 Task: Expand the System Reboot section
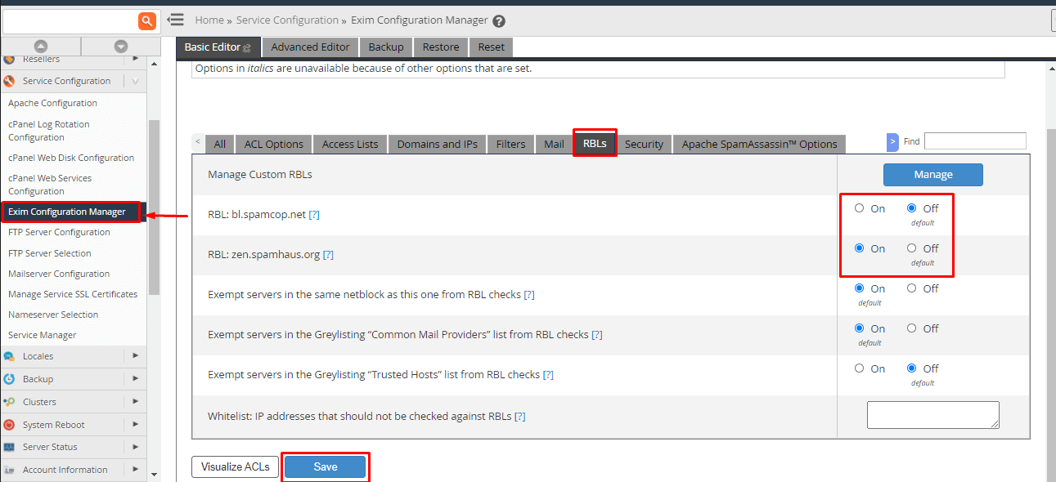[x=135, y=424]
